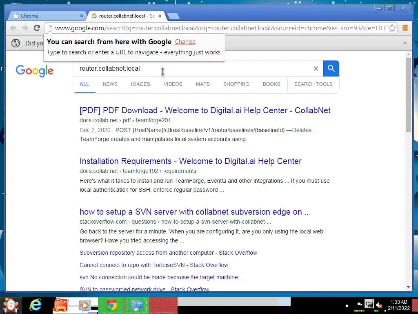Open a new tab with the new tab button
Viewport: 418px width, 314px height.
pyautogui.click(x=173, y=16)
